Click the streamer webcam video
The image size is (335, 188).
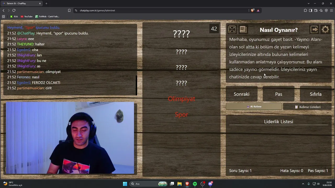[70, 138]
